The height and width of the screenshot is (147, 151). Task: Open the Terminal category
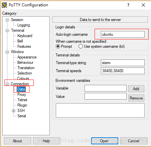pos(18,30)
